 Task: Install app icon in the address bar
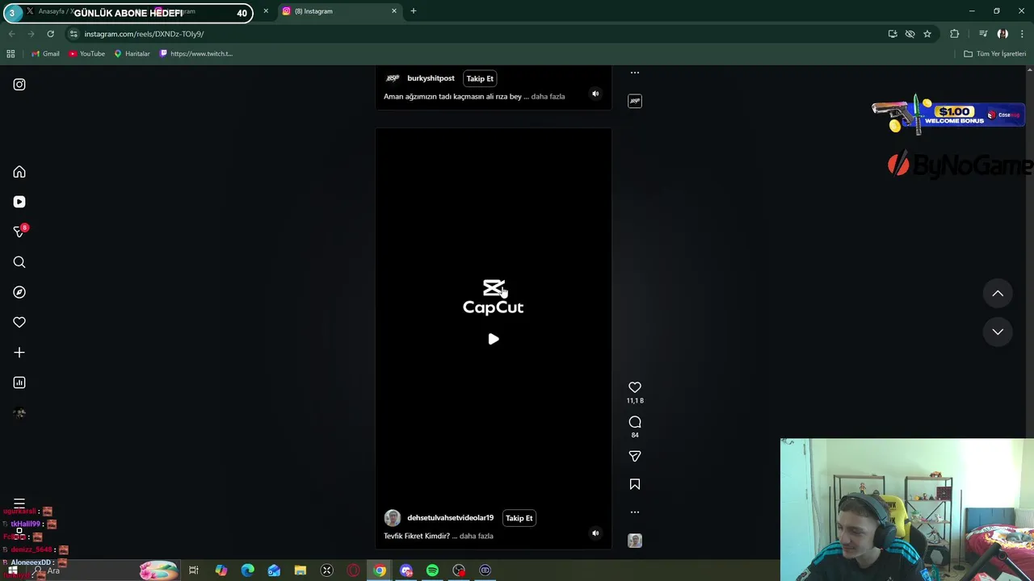893,34
